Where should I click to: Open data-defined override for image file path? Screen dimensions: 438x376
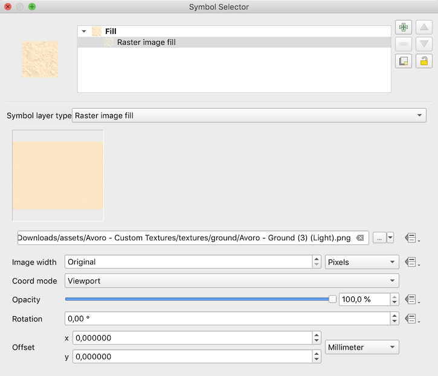(x=411, y=238)
